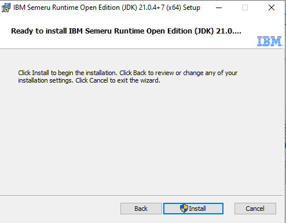Click the gap between the Install and Cancel buttons
The image size is (286, 223).
click(x=229, y=209)
